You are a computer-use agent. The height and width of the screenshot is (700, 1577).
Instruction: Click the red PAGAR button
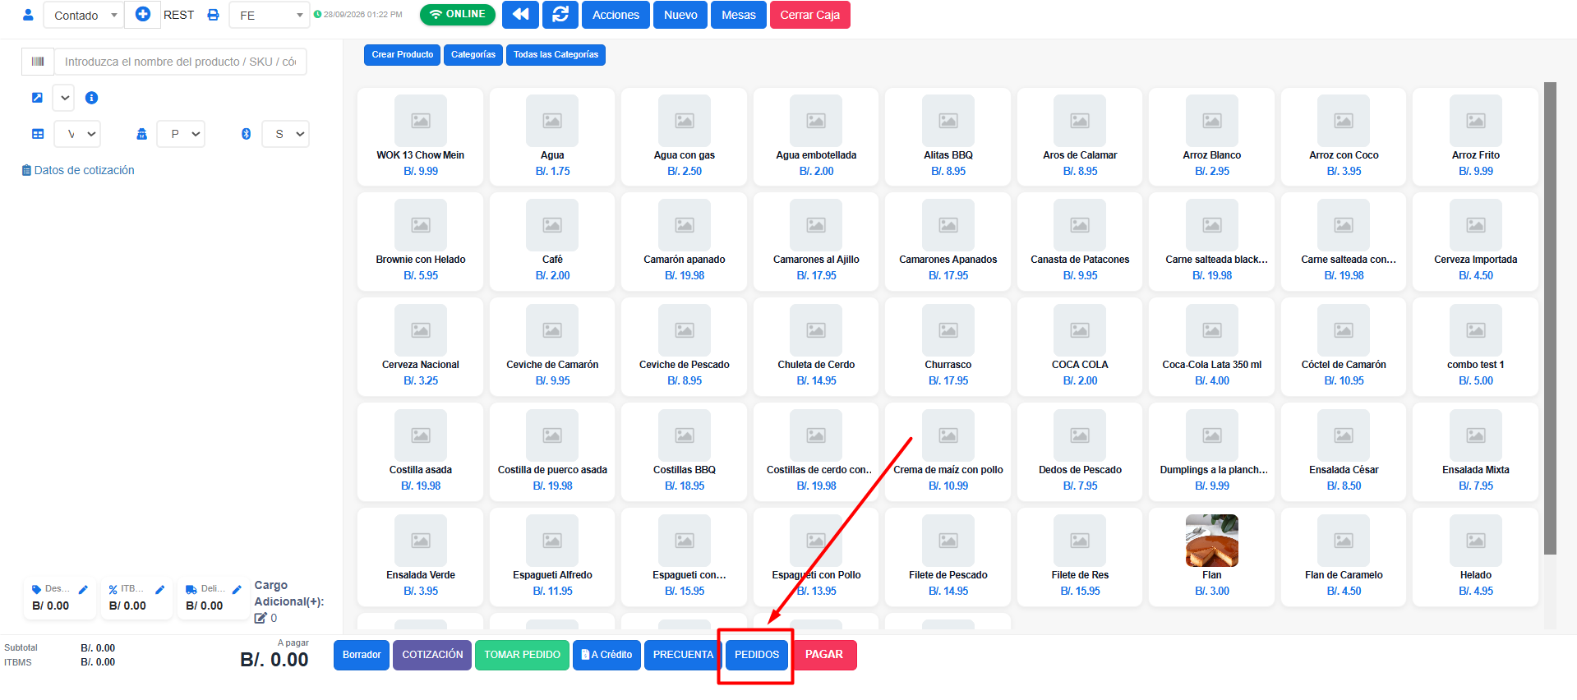(x=824, y=655)
